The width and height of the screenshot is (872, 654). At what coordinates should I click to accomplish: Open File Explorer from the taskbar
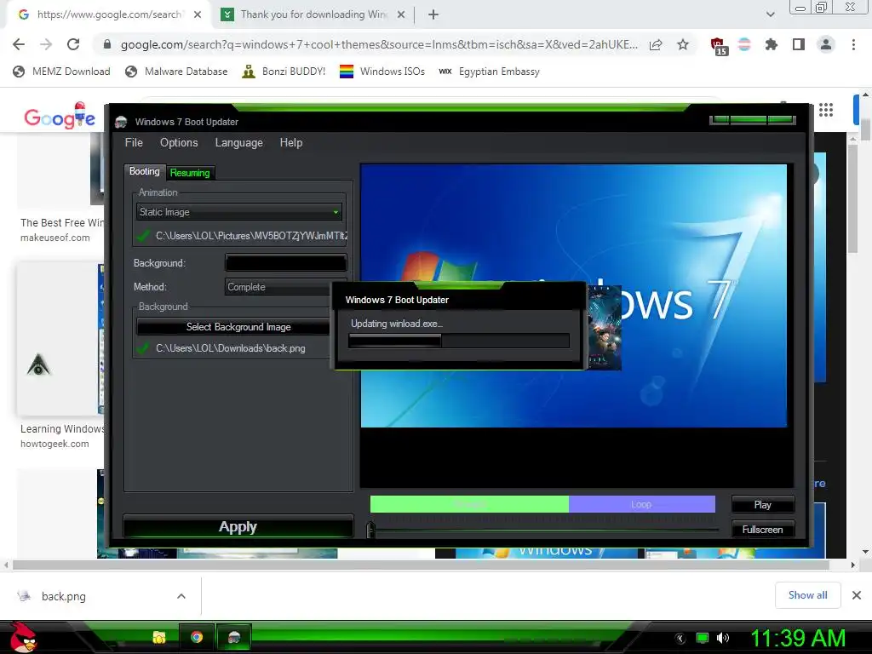click(159, 637)
